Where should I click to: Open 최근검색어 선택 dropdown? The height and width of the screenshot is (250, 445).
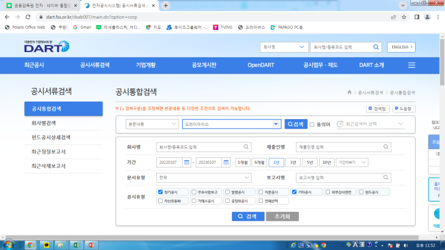(x=370, y=124)
